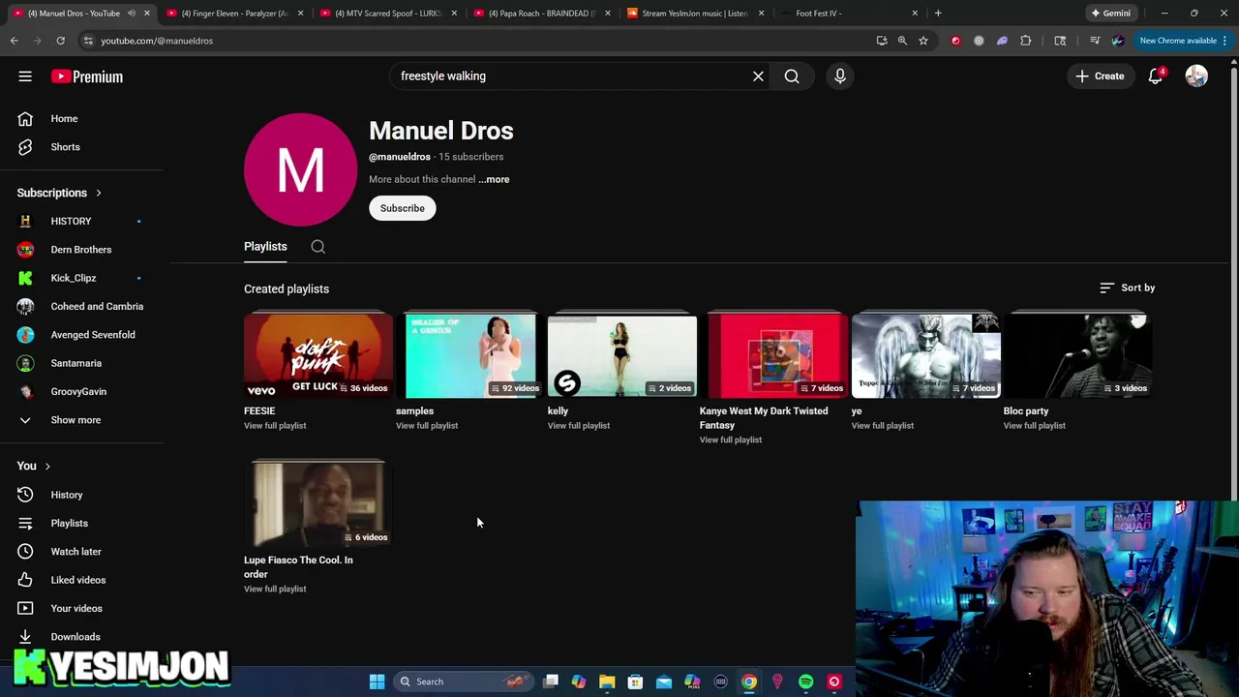Open Manuel Dros channel avatar
1239x697 pixels.
[300, 169]
